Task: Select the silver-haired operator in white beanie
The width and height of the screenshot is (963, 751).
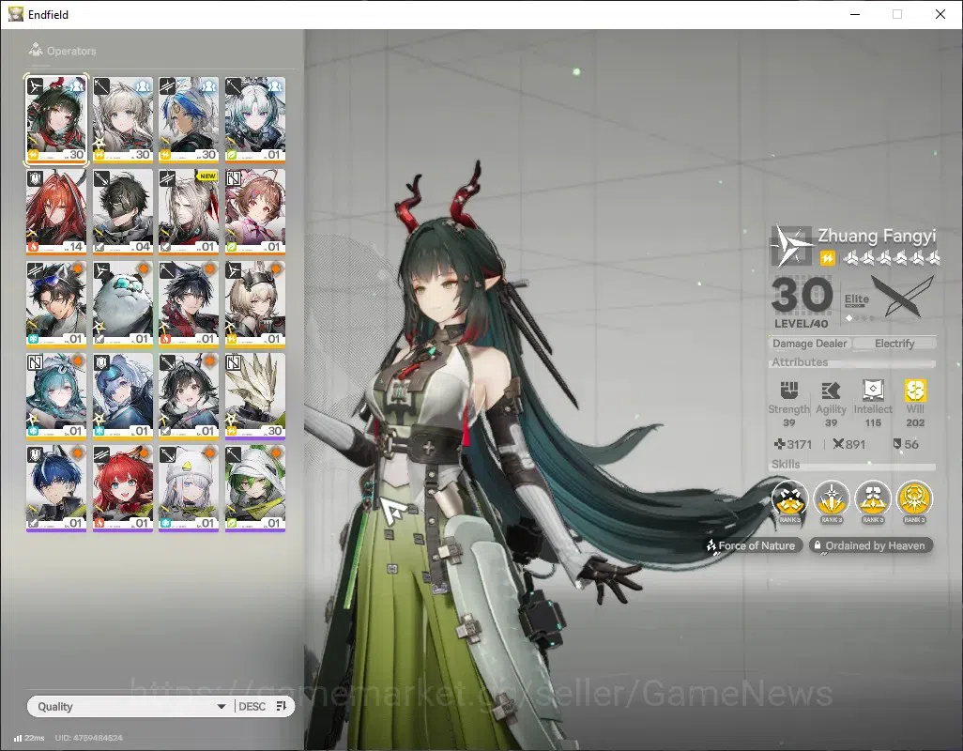Action: click(189, 488)
